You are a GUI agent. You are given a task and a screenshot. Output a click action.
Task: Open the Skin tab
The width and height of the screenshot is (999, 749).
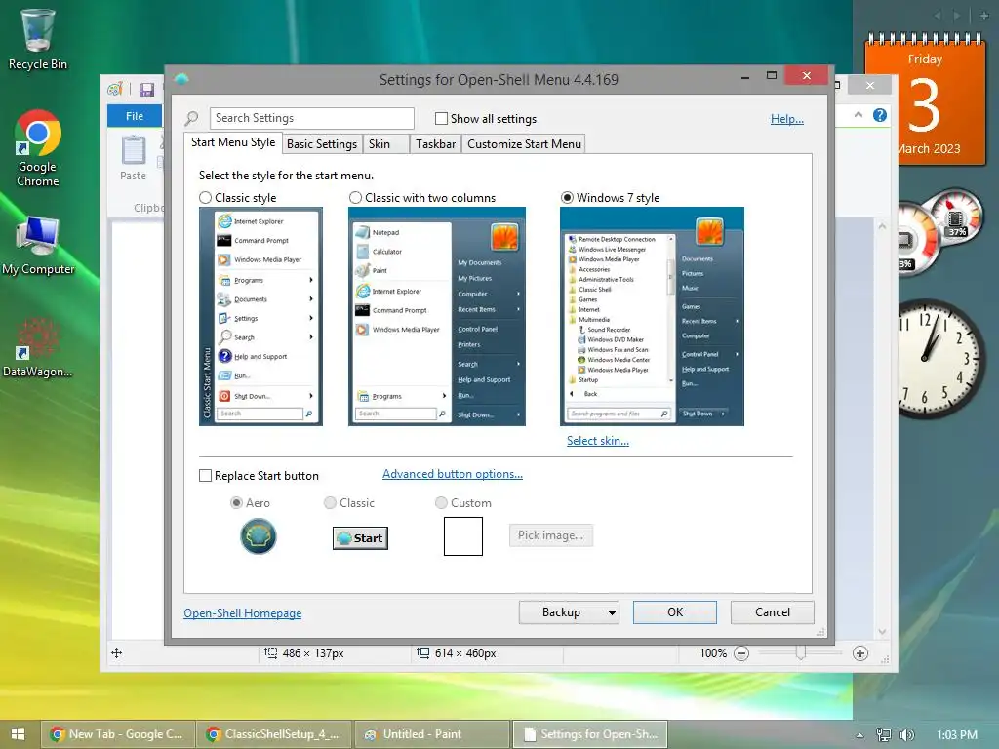pos(386,144)
